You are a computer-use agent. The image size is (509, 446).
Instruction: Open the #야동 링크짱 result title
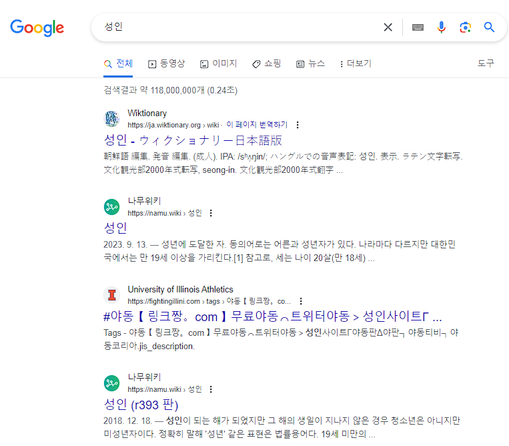pos(273,316)
